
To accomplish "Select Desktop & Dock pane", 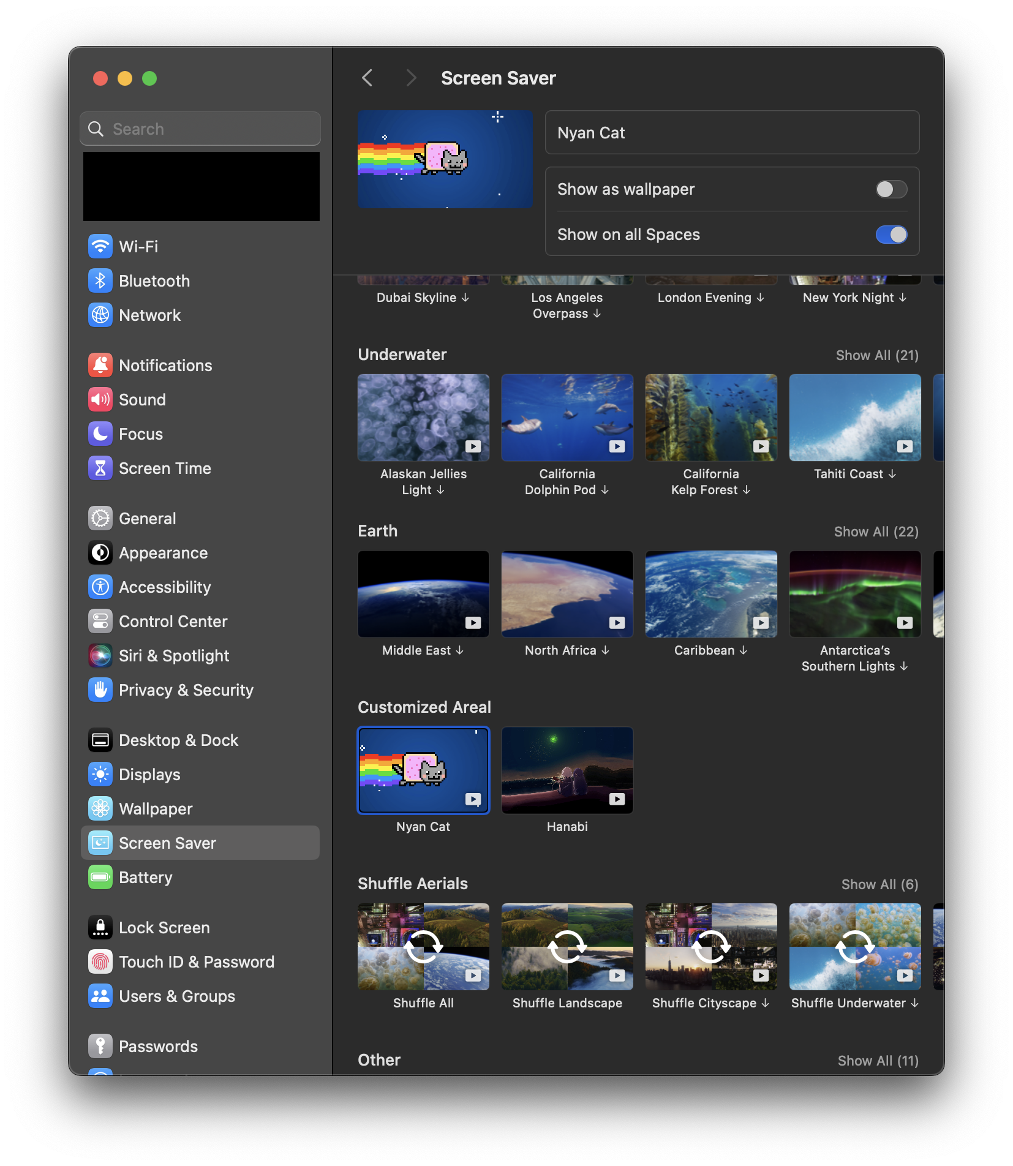I will click(200, 740).
